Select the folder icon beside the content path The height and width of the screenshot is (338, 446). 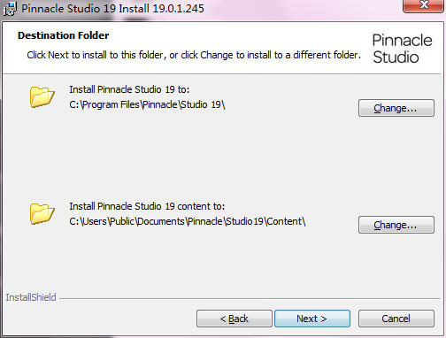(42, 214)
